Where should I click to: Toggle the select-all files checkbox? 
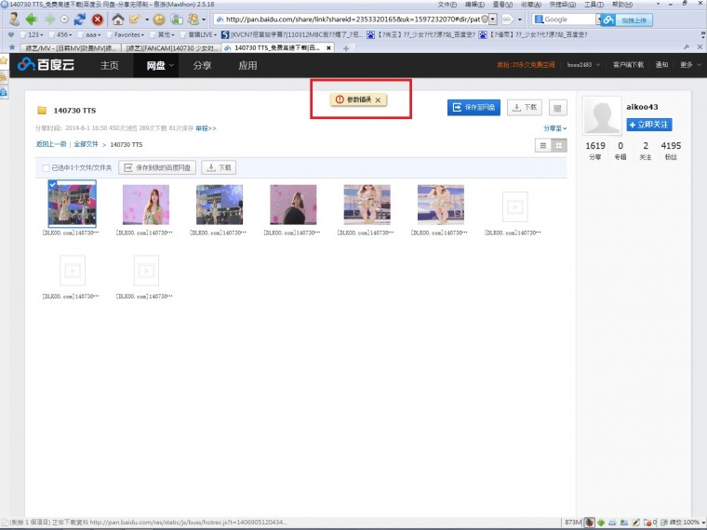tap(46, 167)
